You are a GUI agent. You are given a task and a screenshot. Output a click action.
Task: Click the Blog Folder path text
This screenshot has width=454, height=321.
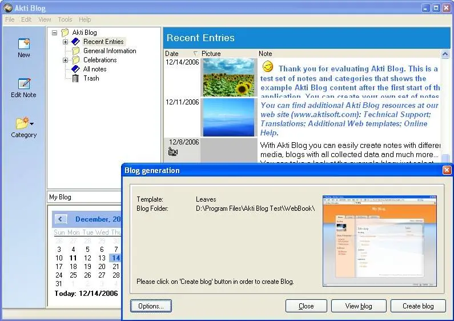point(255,208)
